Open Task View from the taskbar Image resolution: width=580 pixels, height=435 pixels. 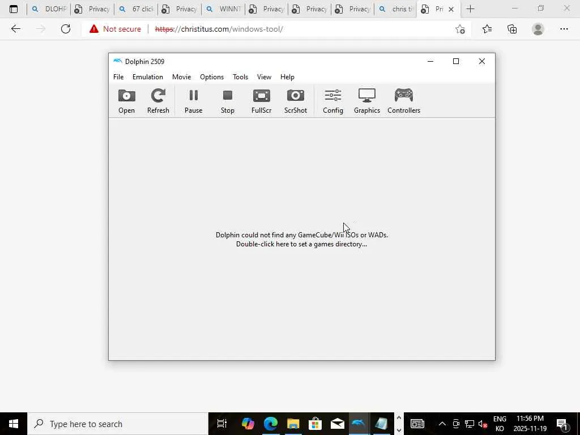pyautogui.click(x=221, y=424)
